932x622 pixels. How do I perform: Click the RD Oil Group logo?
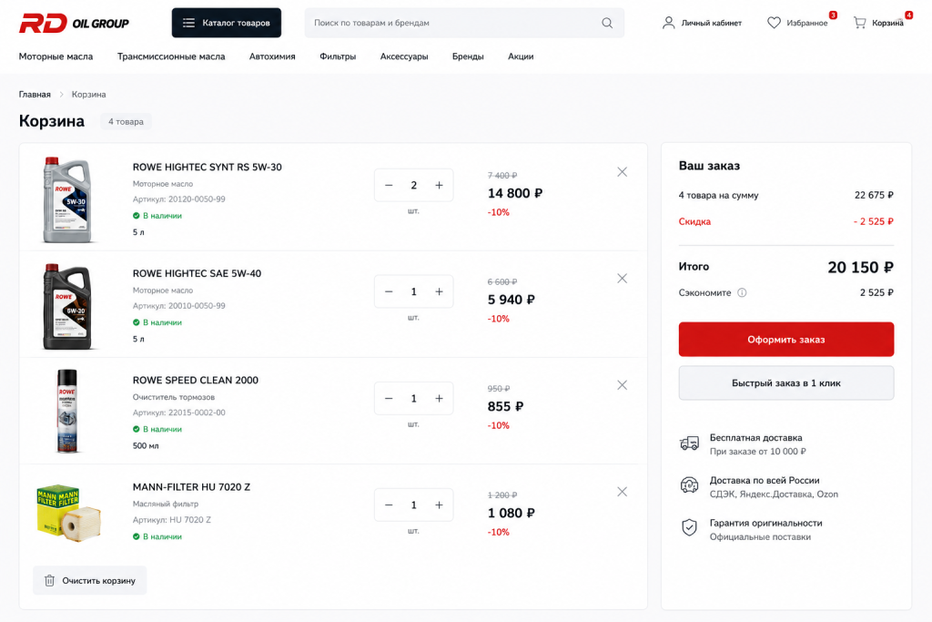tap(74, 23)
